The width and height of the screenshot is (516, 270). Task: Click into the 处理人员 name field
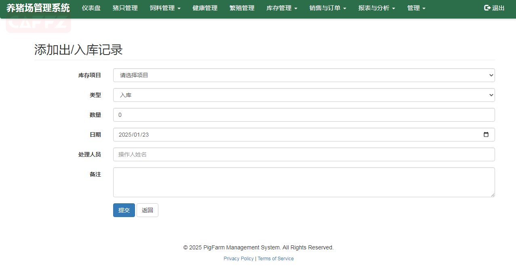(x=303, y=154)
